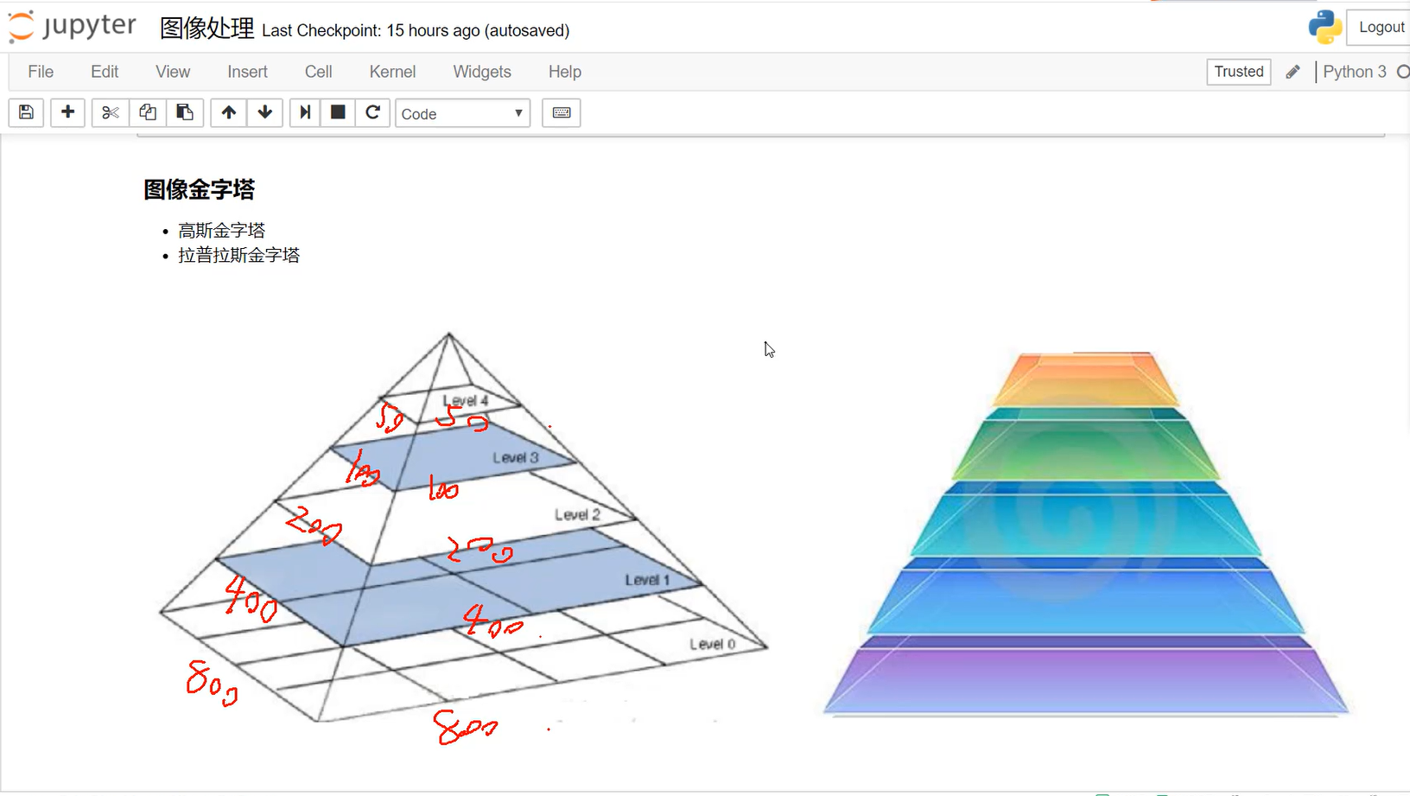Click the Python logo icon
Screen dimensions: 1410x796
[1324, 27]
